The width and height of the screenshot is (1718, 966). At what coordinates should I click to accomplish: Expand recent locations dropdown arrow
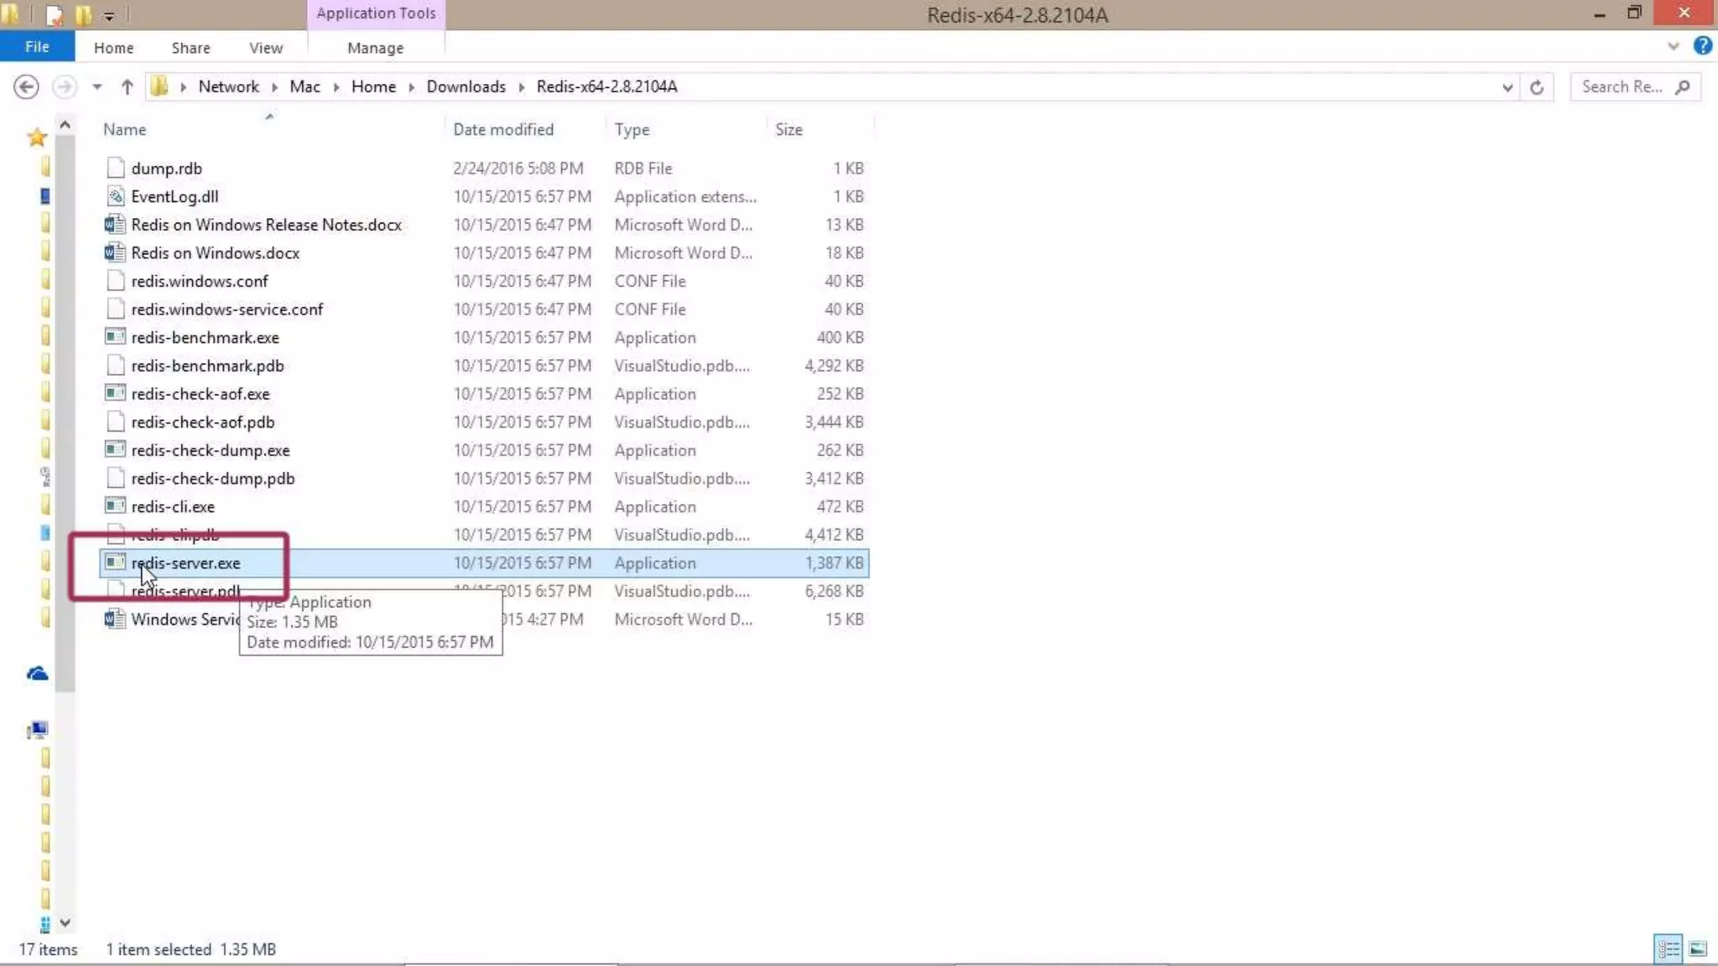click(97, 86)
